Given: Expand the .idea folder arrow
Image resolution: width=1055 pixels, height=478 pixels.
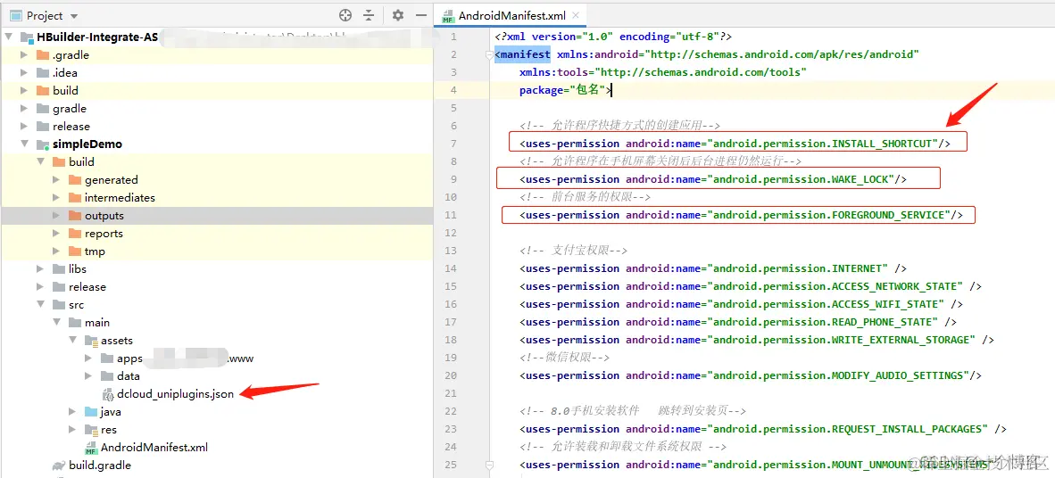Looking at the screenshot, I should click(25, 72).
